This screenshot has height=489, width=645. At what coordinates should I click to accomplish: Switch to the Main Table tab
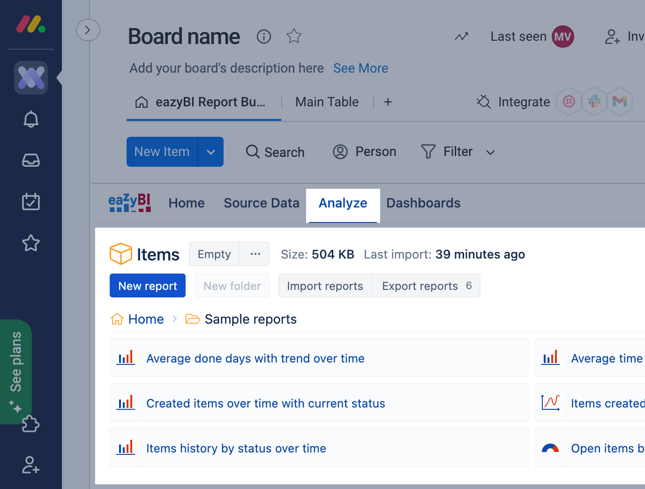tap(327, 102)
